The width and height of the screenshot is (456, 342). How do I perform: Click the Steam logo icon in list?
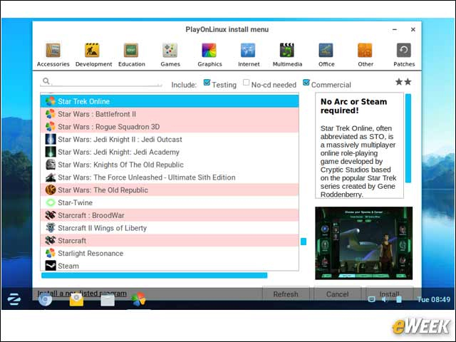51,266
